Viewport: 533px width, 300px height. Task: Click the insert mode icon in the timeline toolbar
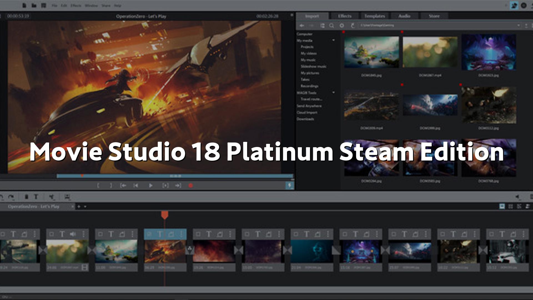coord(67,197)
